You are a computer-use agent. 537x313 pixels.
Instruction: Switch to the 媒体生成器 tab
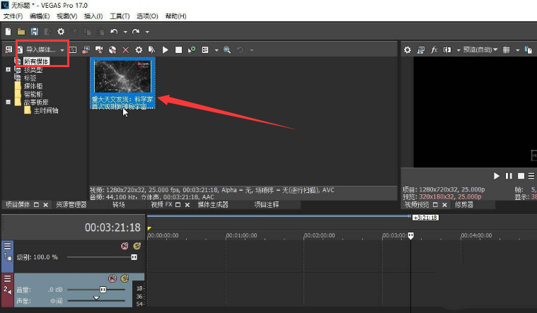tap(213, 205)
